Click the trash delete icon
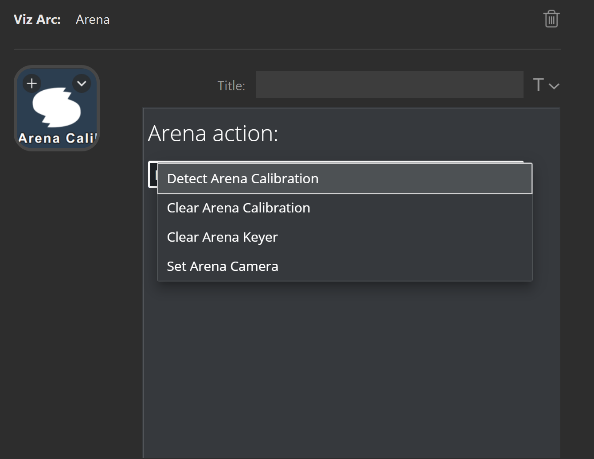Image resolution: width=594 pixels, height=459 pixels. (x=551, y=19)
